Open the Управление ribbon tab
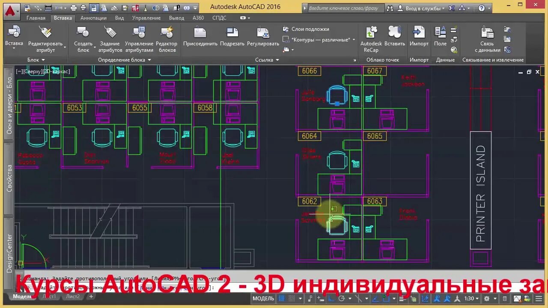Viewport: 548px width, 308px height. coord(146,18)
